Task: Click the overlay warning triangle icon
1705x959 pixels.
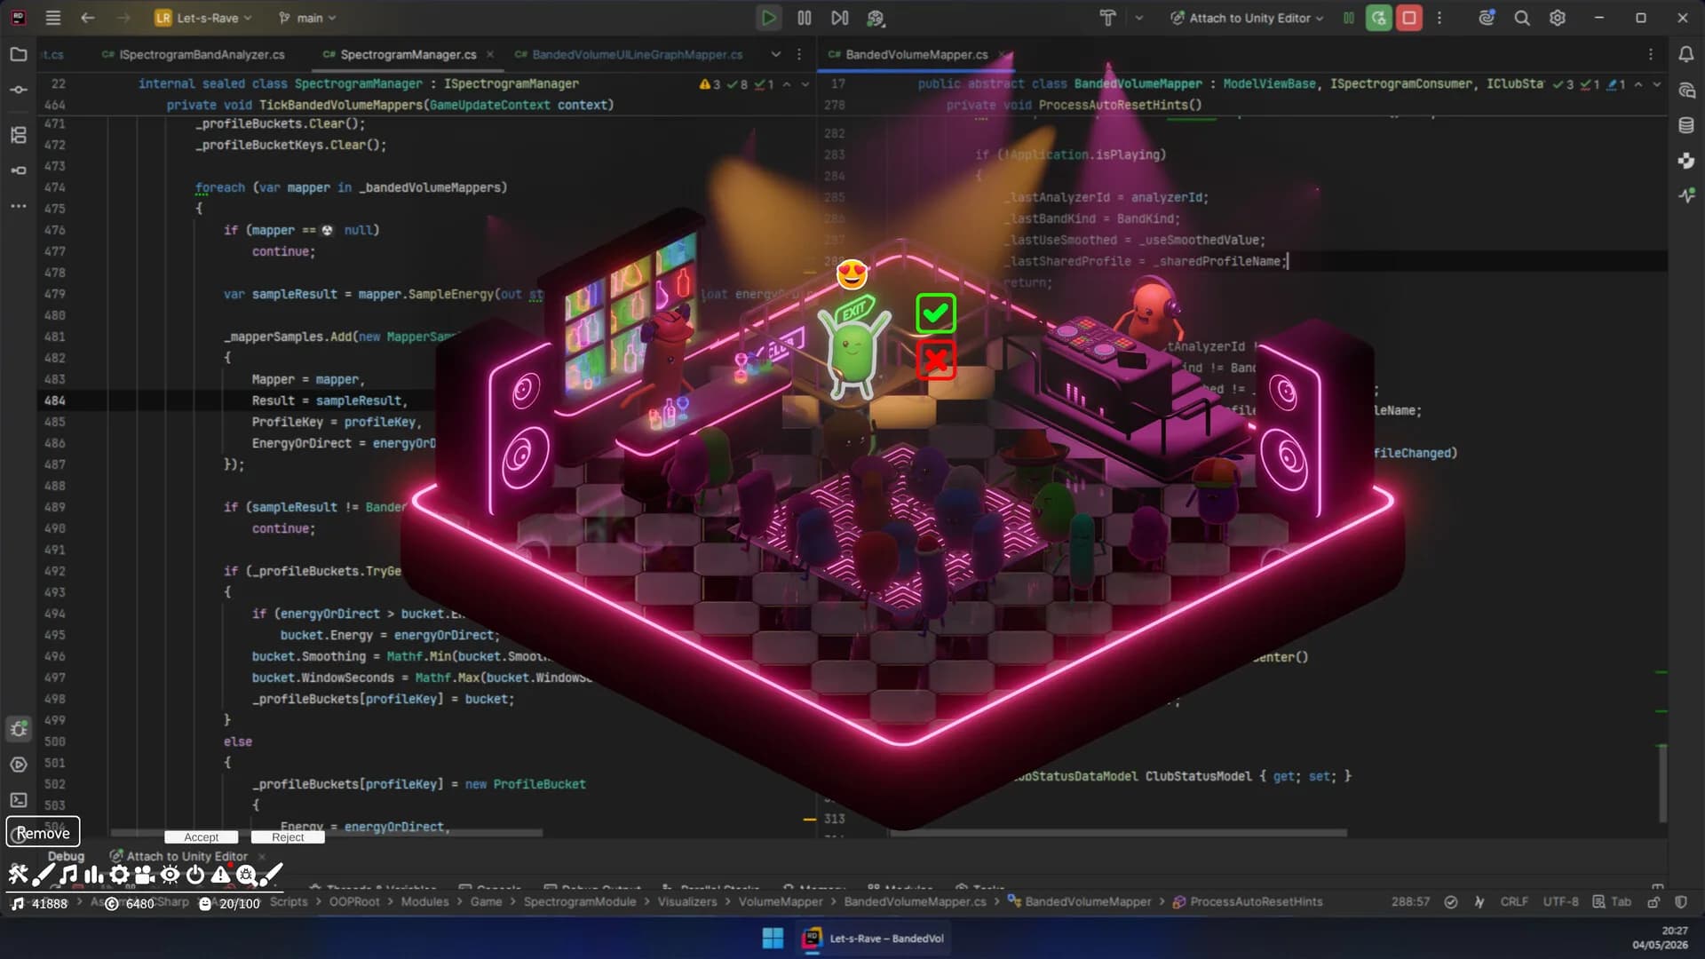Action: 220,875
